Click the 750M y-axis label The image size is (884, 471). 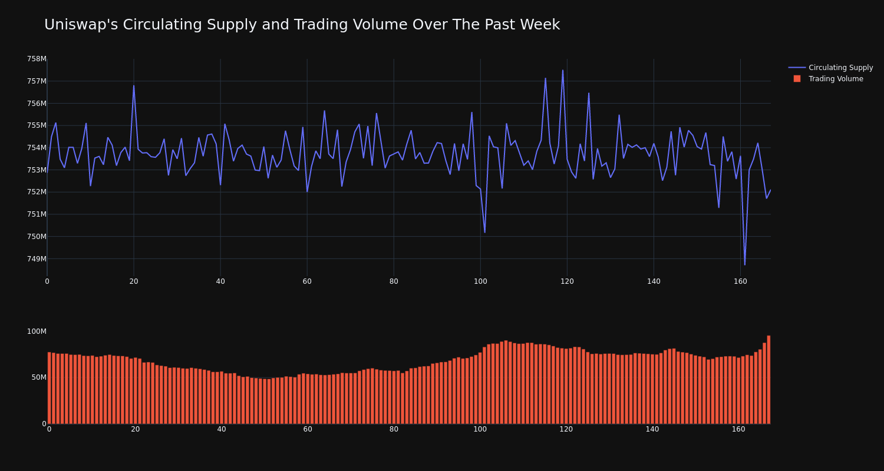pyautogui.click(x=37, y=237)
